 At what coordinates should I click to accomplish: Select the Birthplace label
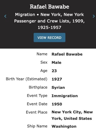click(38, 88)
